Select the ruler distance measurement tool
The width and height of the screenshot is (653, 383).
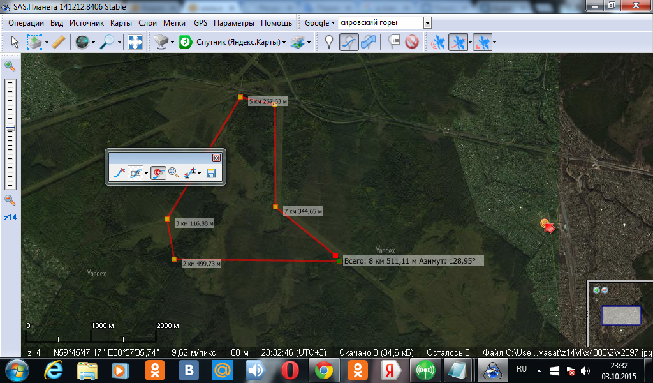point(59,42)
